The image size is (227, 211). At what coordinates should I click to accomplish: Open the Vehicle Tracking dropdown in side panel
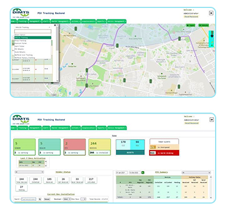pos(33,27)
